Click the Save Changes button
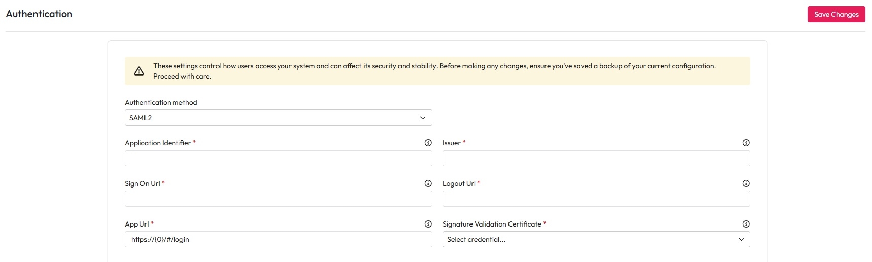 tap(836, 14)
